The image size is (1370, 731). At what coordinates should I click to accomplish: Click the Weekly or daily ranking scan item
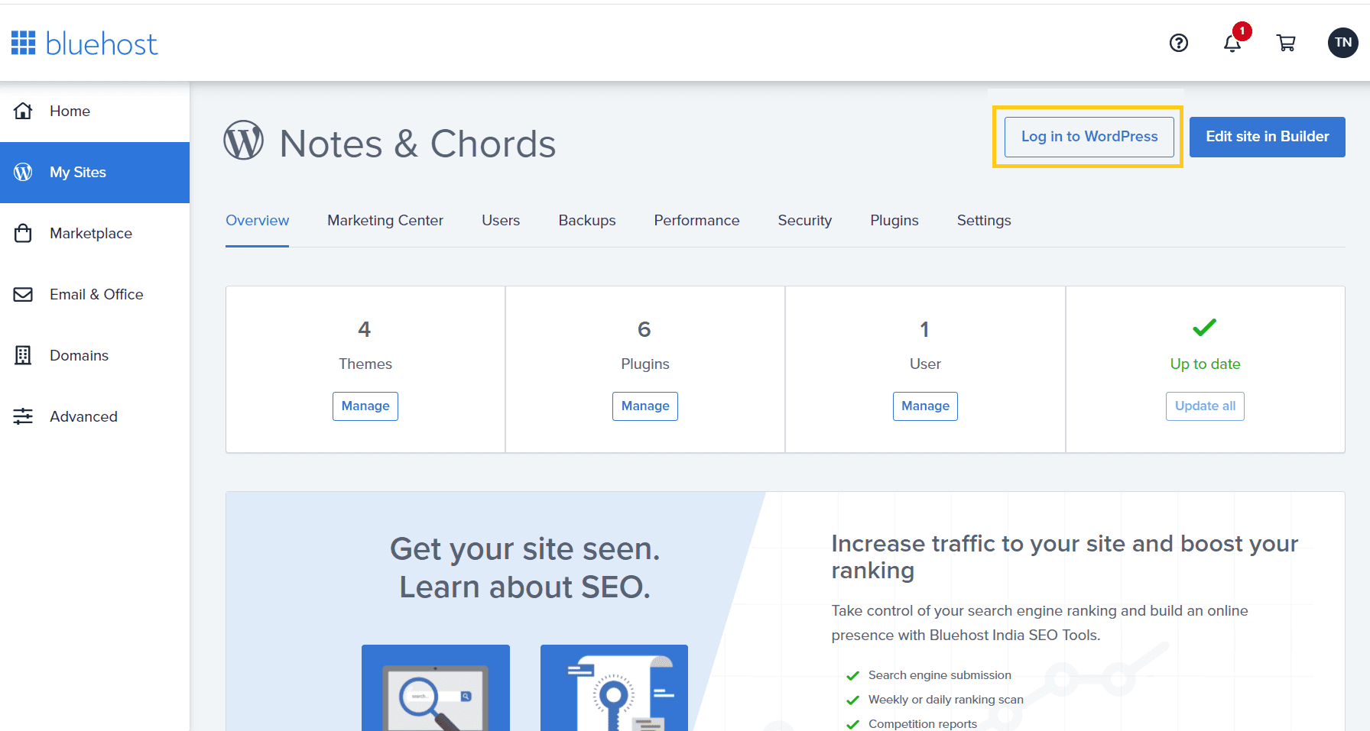(x=946, y=700)
